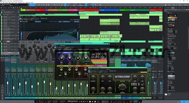The width and height of the screenshot is (189, 103).
Task: Toggle the loop button in transport
Action: [98, 102]
